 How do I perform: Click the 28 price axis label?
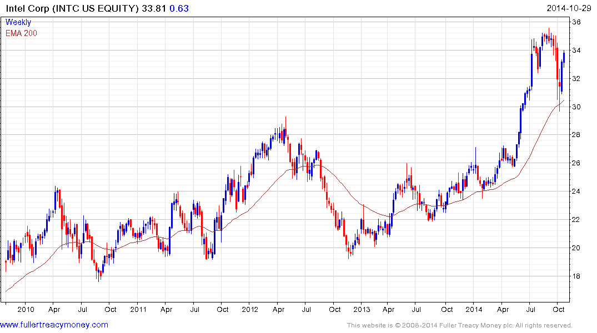click(576, 135)
